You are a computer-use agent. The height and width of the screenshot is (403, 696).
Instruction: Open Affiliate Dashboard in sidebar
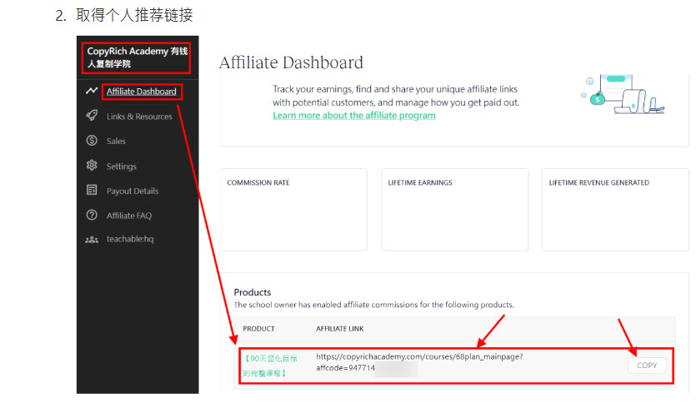coord(141,92)
